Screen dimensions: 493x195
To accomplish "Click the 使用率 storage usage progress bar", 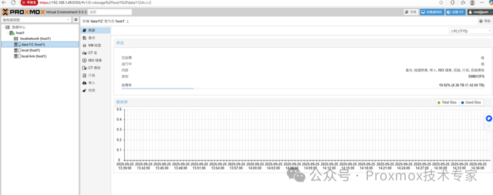I will (x=303, y=88).
